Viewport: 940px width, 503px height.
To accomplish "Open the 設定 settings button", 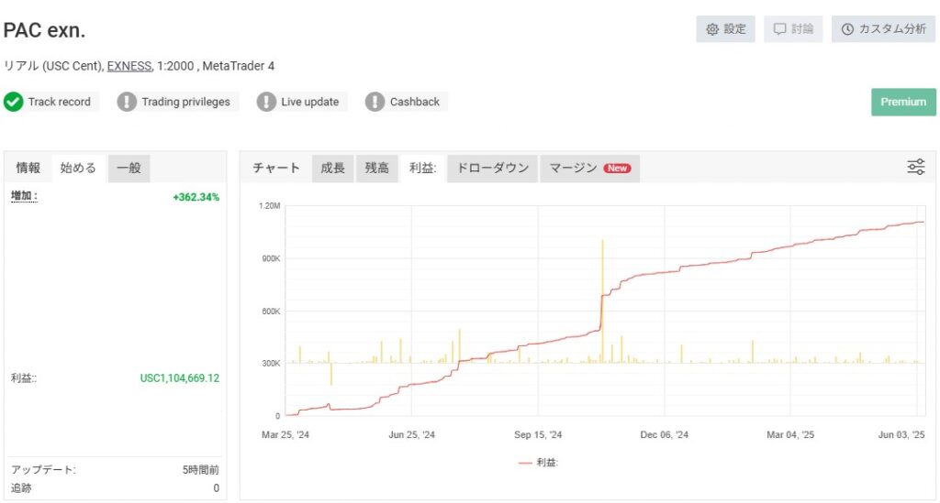I will pyautogui.click(x=725, y=28).
